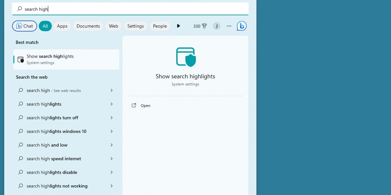
Task: Click the magnifier icon inside the search box
Action: (x=20, y=9)
